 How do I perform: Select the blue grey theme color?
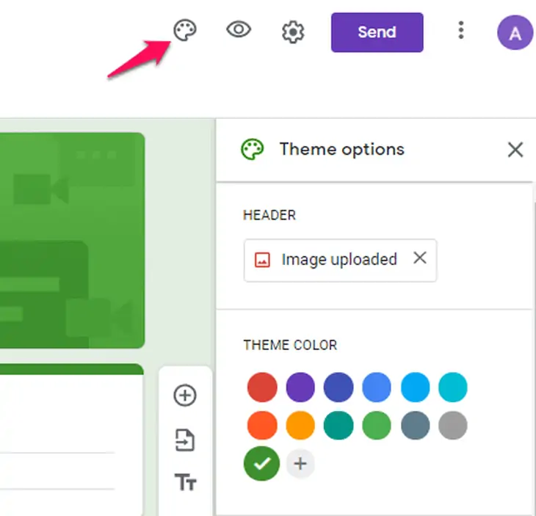click(x=415, y=426)
